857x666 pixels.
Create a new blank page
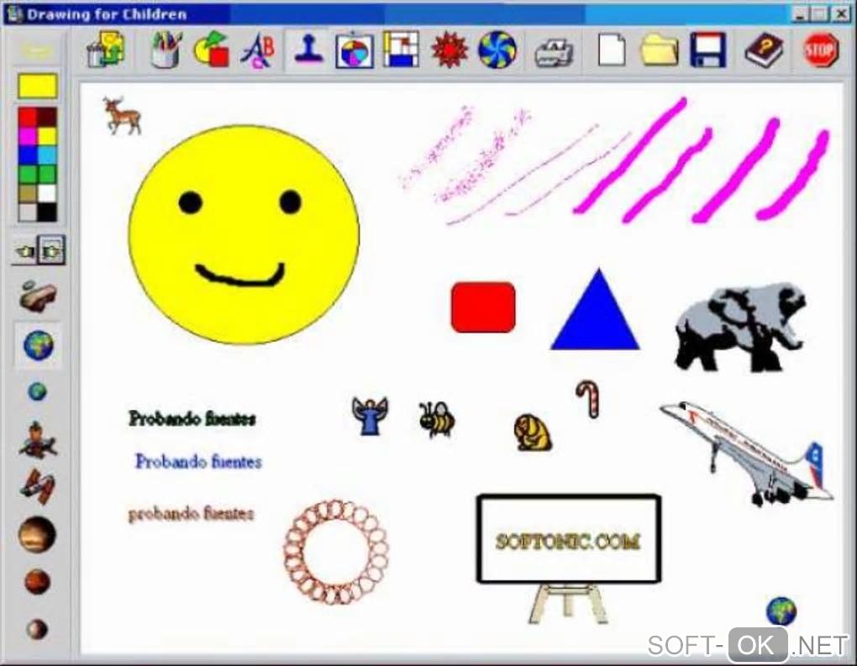[x=612, y=50]
